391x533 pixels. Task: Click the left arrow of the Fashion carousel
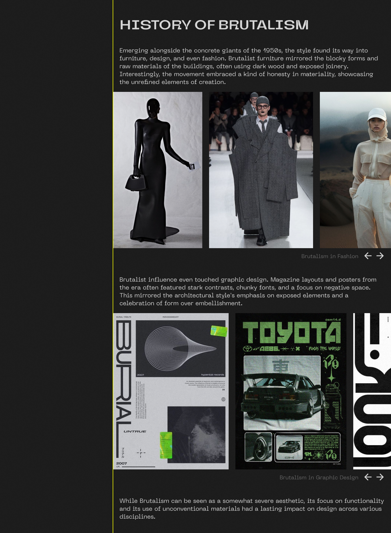click(x=368, y=256)
